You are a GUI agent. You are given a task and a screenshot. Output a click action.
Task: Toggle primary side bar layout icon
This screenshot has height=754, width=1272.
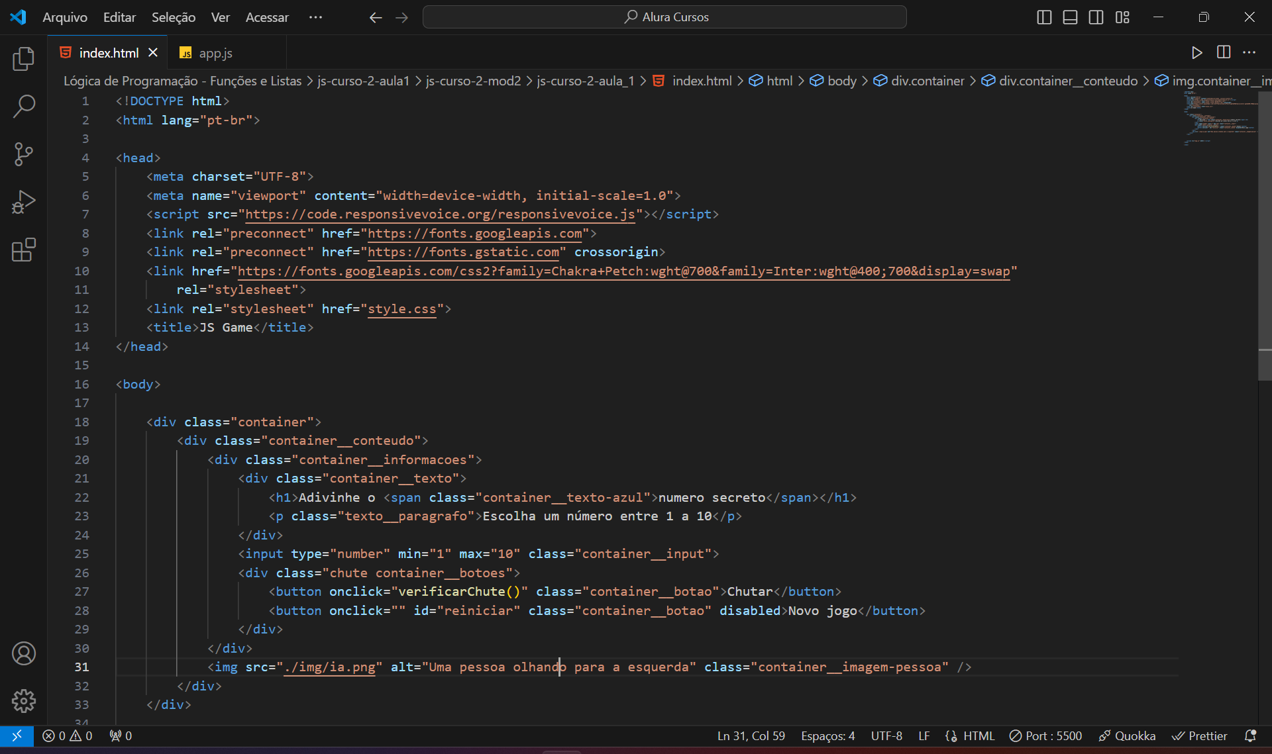tap(1044, 17)
